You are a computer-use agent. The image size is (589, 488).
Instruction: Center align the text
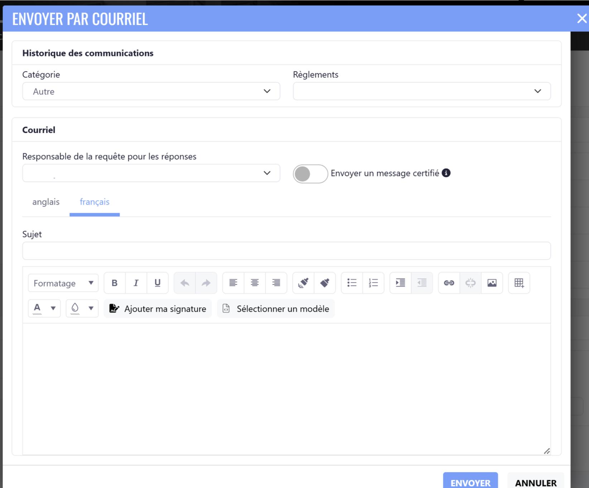255,283
